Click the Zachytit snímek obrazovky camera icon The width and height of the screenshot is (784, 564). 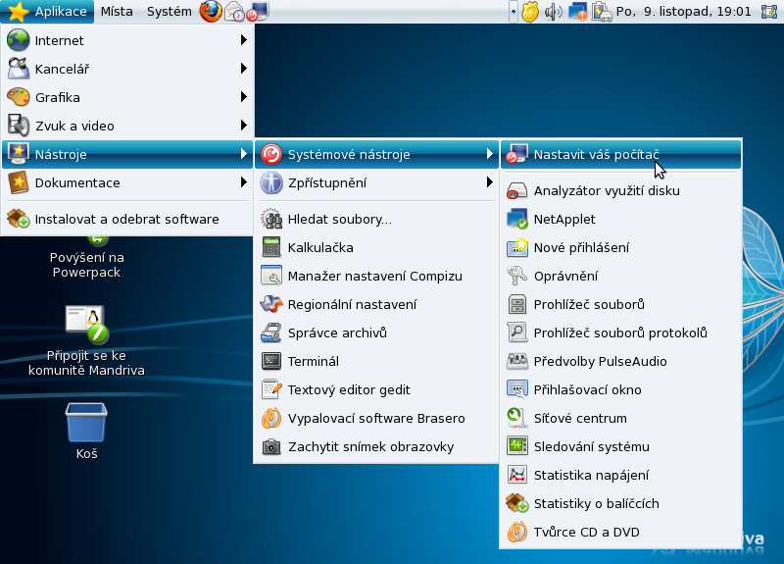point(271,446)
